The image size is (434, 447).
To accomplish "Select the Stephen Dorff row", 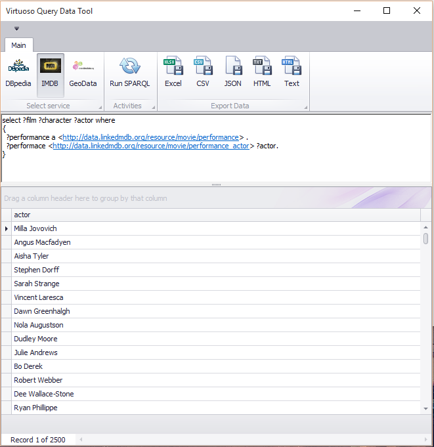I will 216,270.
